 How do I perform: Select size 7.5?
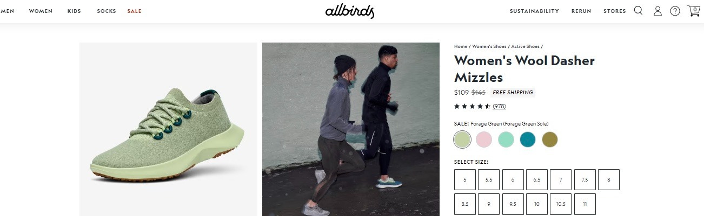[x=585, y=179]
